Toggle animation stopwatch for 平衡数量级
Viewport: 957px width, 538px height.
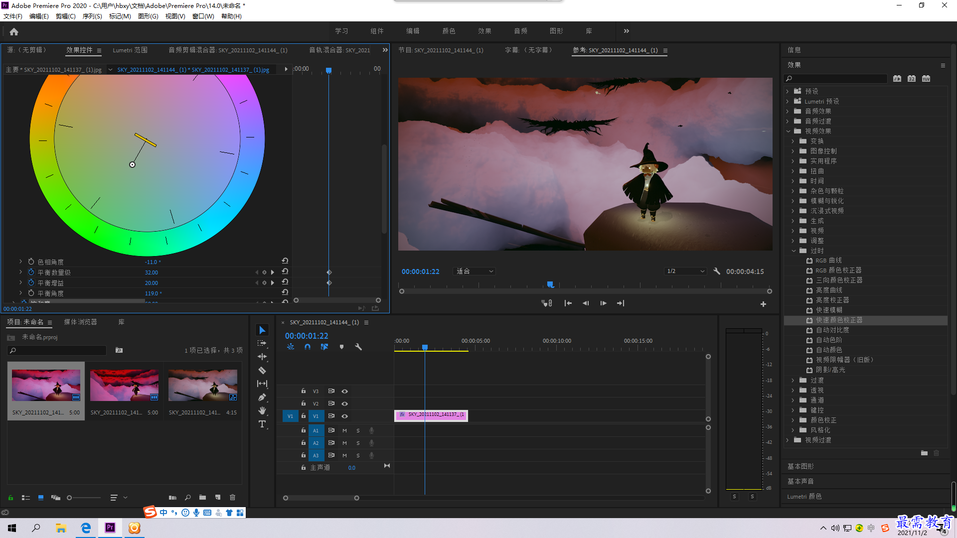click(x=31, y=272)
